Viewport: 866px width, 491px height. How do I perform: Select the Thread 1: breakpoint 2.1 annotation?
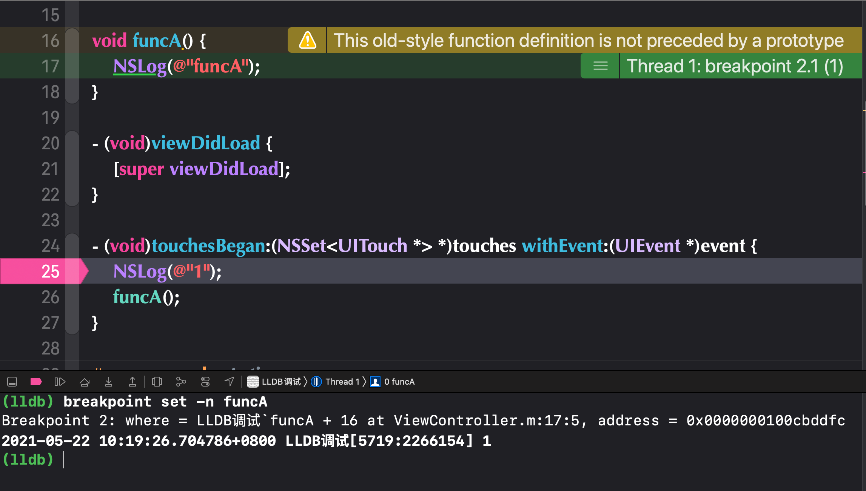[x=735, y=66]
